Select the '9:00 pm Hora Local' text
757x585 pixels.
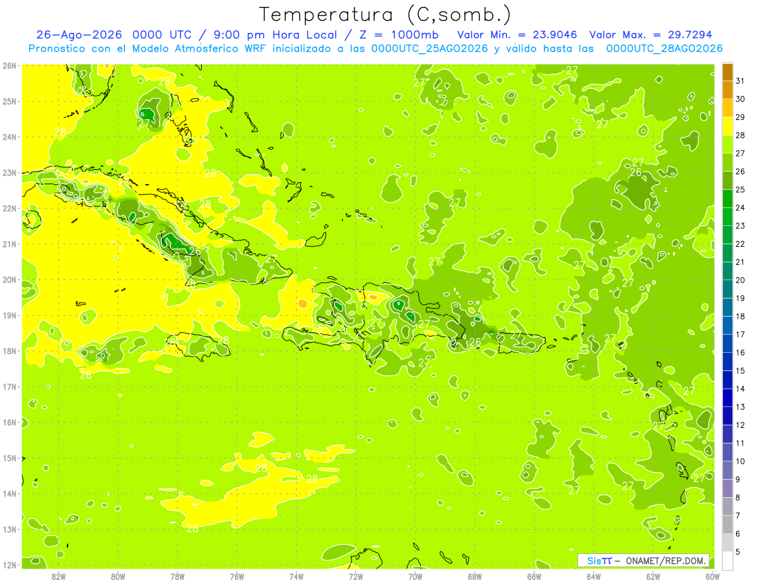point(277,34)
